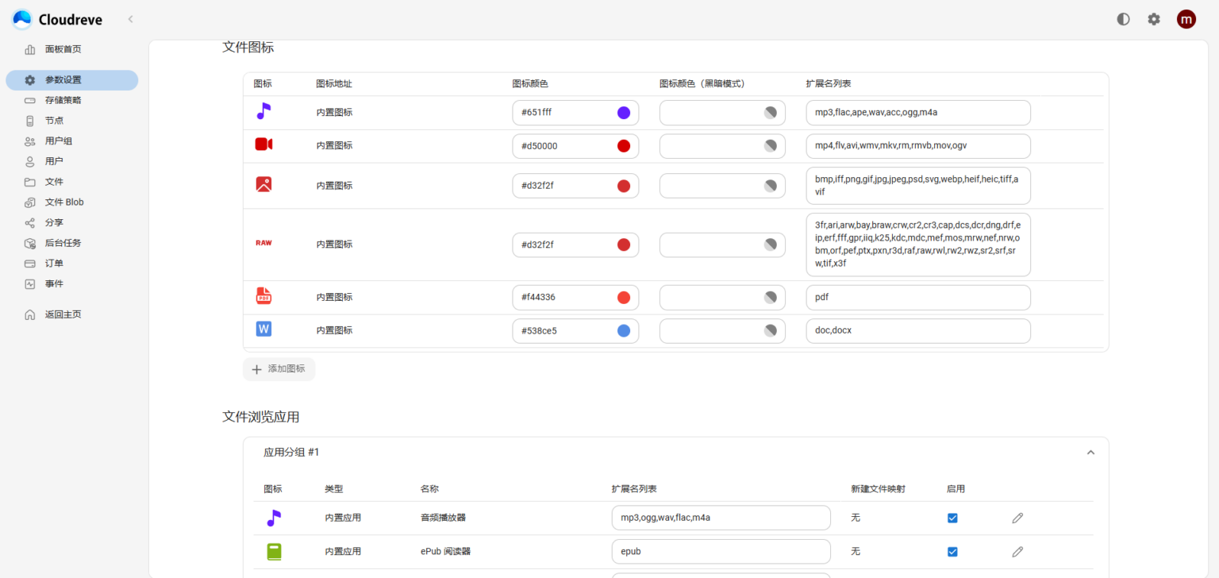
Task: Disable the ePub 阅读器 app checkbox
Action: click(952, 551)
